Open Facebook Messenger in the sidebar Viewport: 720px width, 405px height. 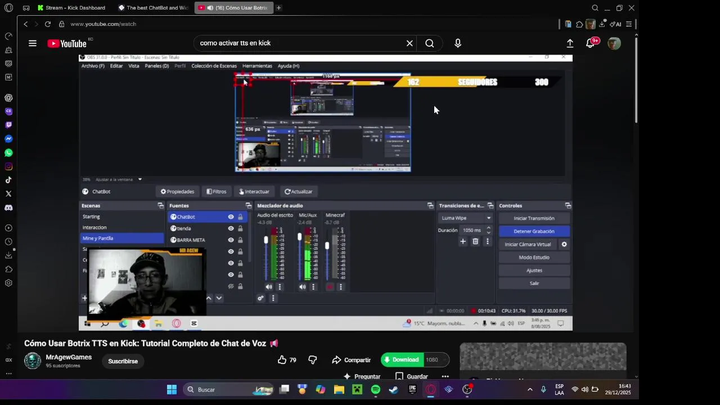tap(8, 139)
